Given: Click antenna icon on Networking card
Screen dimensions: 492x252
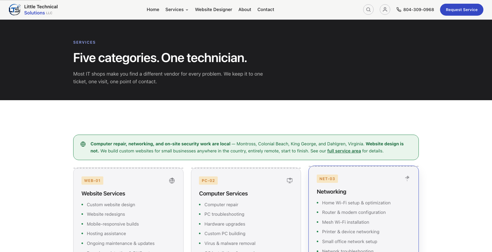Looking at the screenshot, I should pyautogui.click(x=407, y=179).
